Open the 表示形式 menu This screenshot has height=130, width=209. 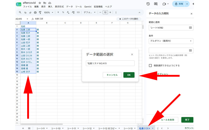click(59, 6)
